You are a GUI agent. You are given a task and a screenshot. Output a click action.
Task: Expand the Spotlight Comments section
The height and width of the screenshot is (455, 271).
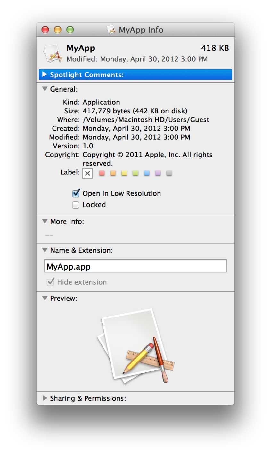(45, 75)
